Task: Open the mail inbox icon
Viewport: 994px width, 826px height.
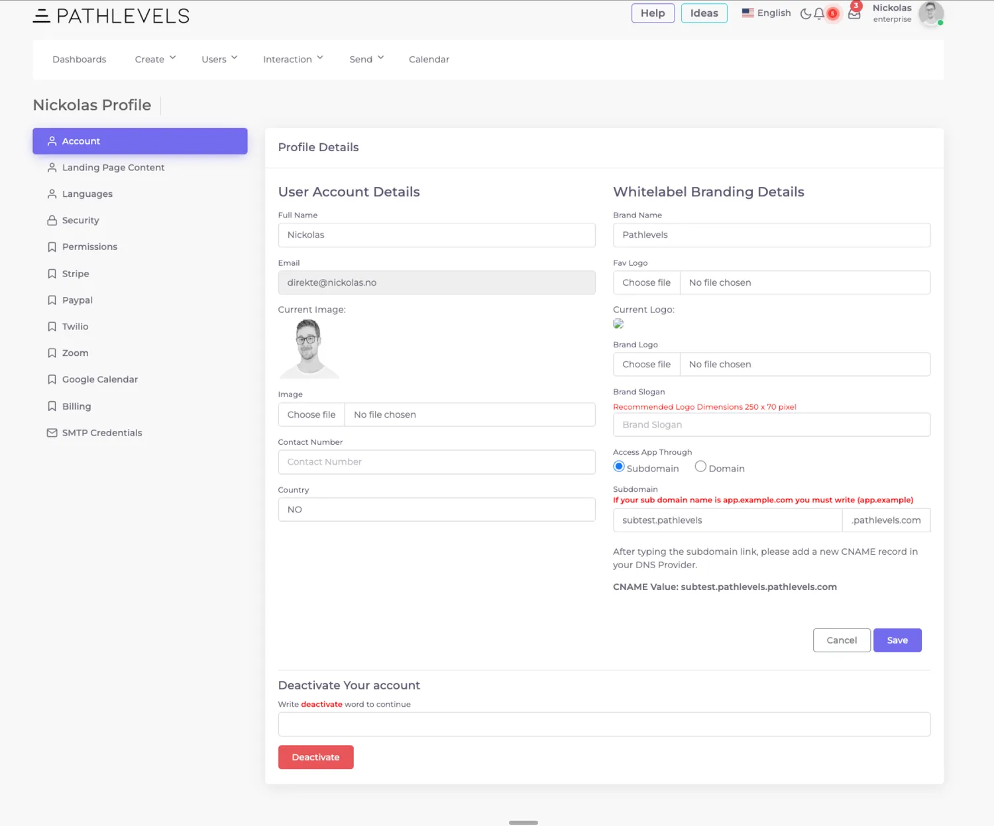Action: (854, 14)
